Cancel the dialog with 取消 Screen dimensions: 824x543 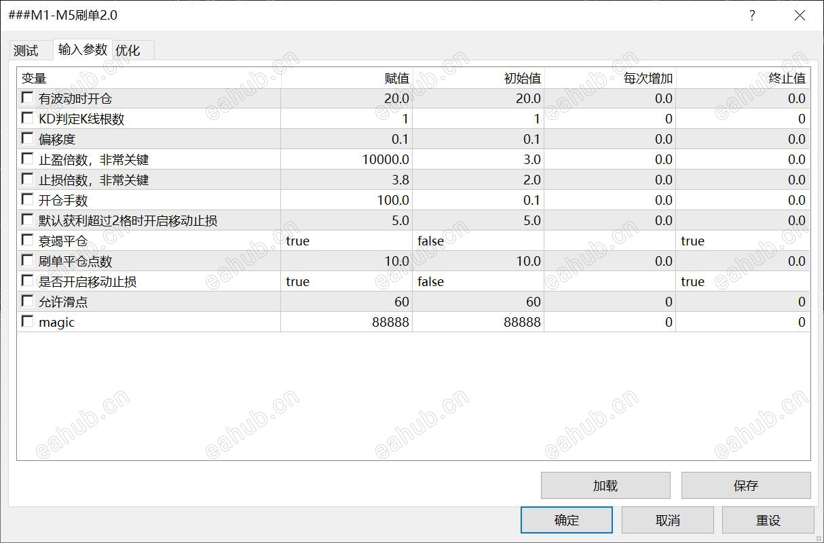(668, 520)
